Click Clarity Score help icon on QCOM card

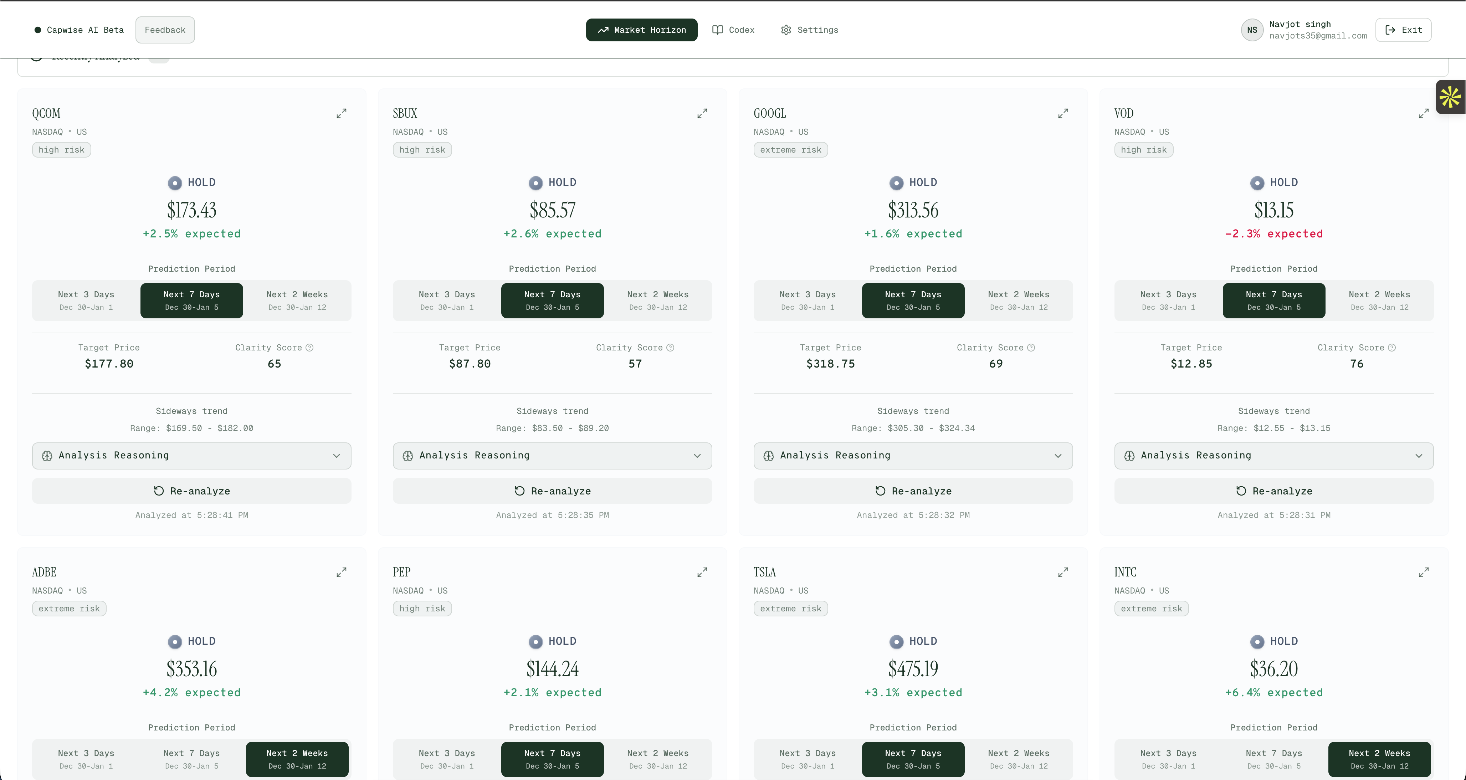309,348
